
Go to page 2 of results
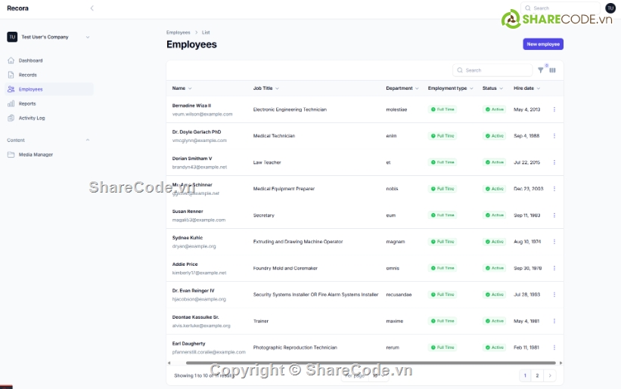click(537, 375)
